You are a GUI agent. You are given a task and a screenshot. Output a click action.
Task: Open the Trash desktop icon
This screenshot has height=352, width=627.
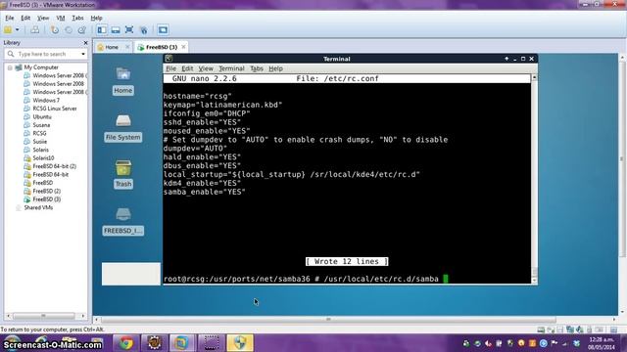[x=123, y=174]
